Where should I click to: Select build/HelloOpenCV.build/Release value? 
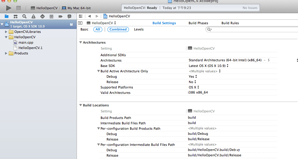[215, 155]
